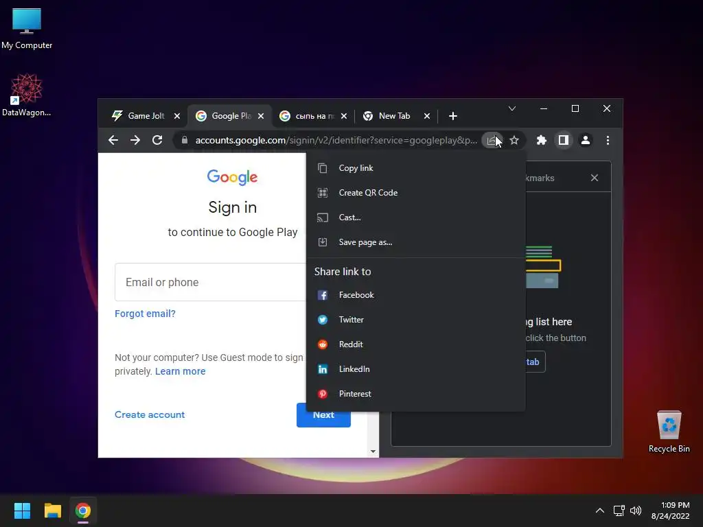Open the tab search chevron

click(x=512, y=108)
